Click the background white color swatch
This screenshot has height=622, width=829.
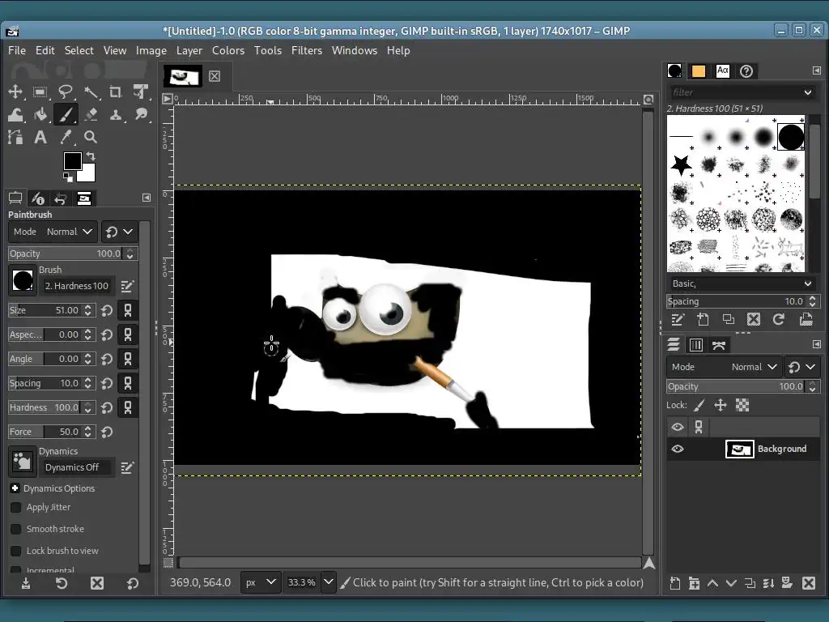[88, 175]
